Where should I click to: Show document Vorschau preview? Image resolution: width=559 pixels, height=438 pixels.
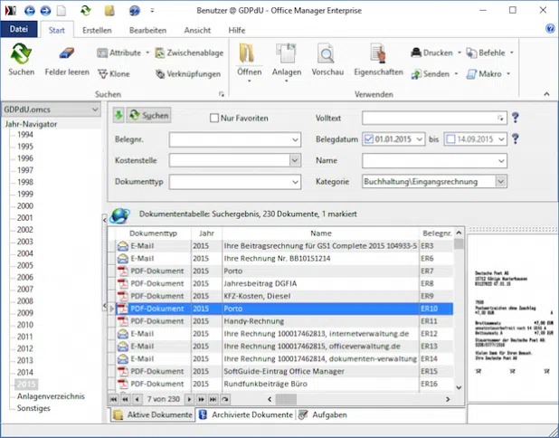click(326, 53)
